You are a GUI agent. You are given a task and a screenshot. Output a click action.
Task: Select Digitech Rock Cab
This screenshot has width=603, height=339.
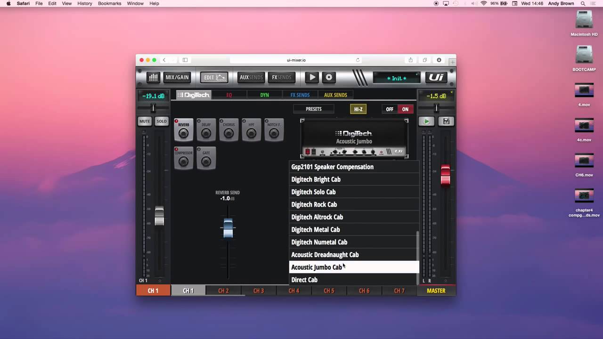click(354, 204)
